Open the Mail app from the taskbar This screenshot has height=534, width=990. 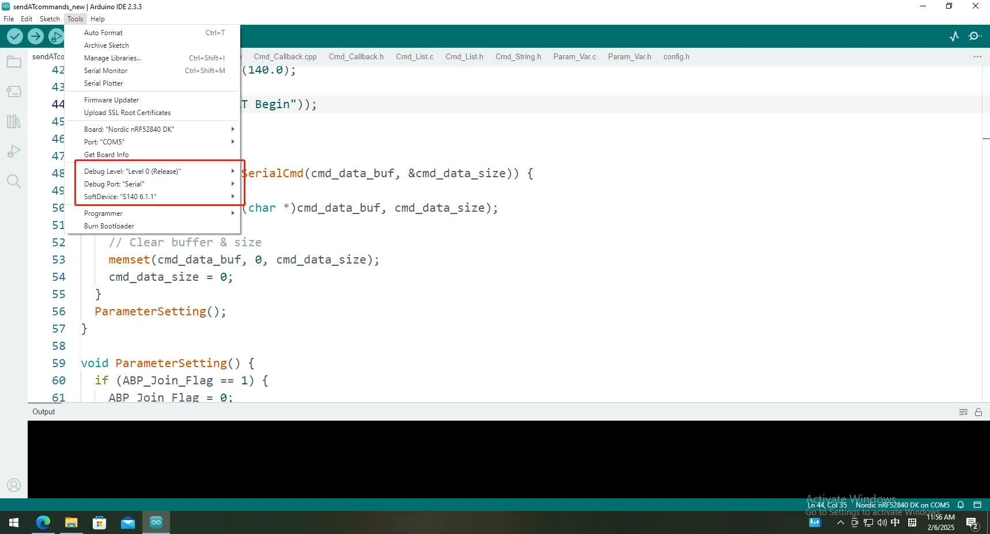click(127, 522)
